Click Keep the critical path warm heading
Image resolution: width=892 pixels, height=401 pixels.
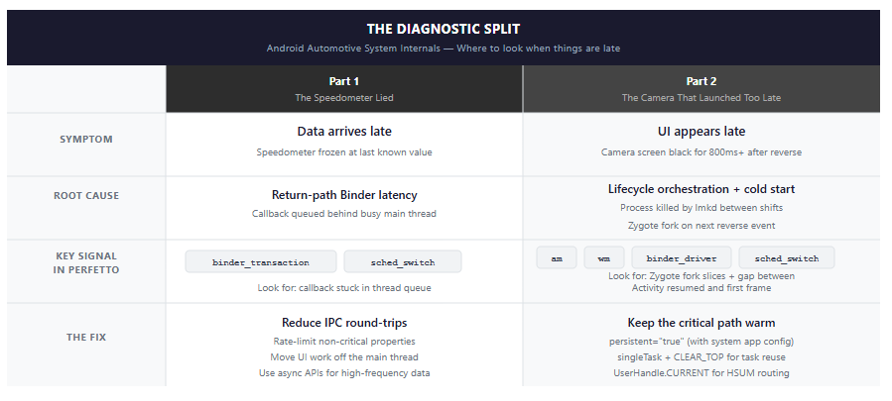[701, 323]
